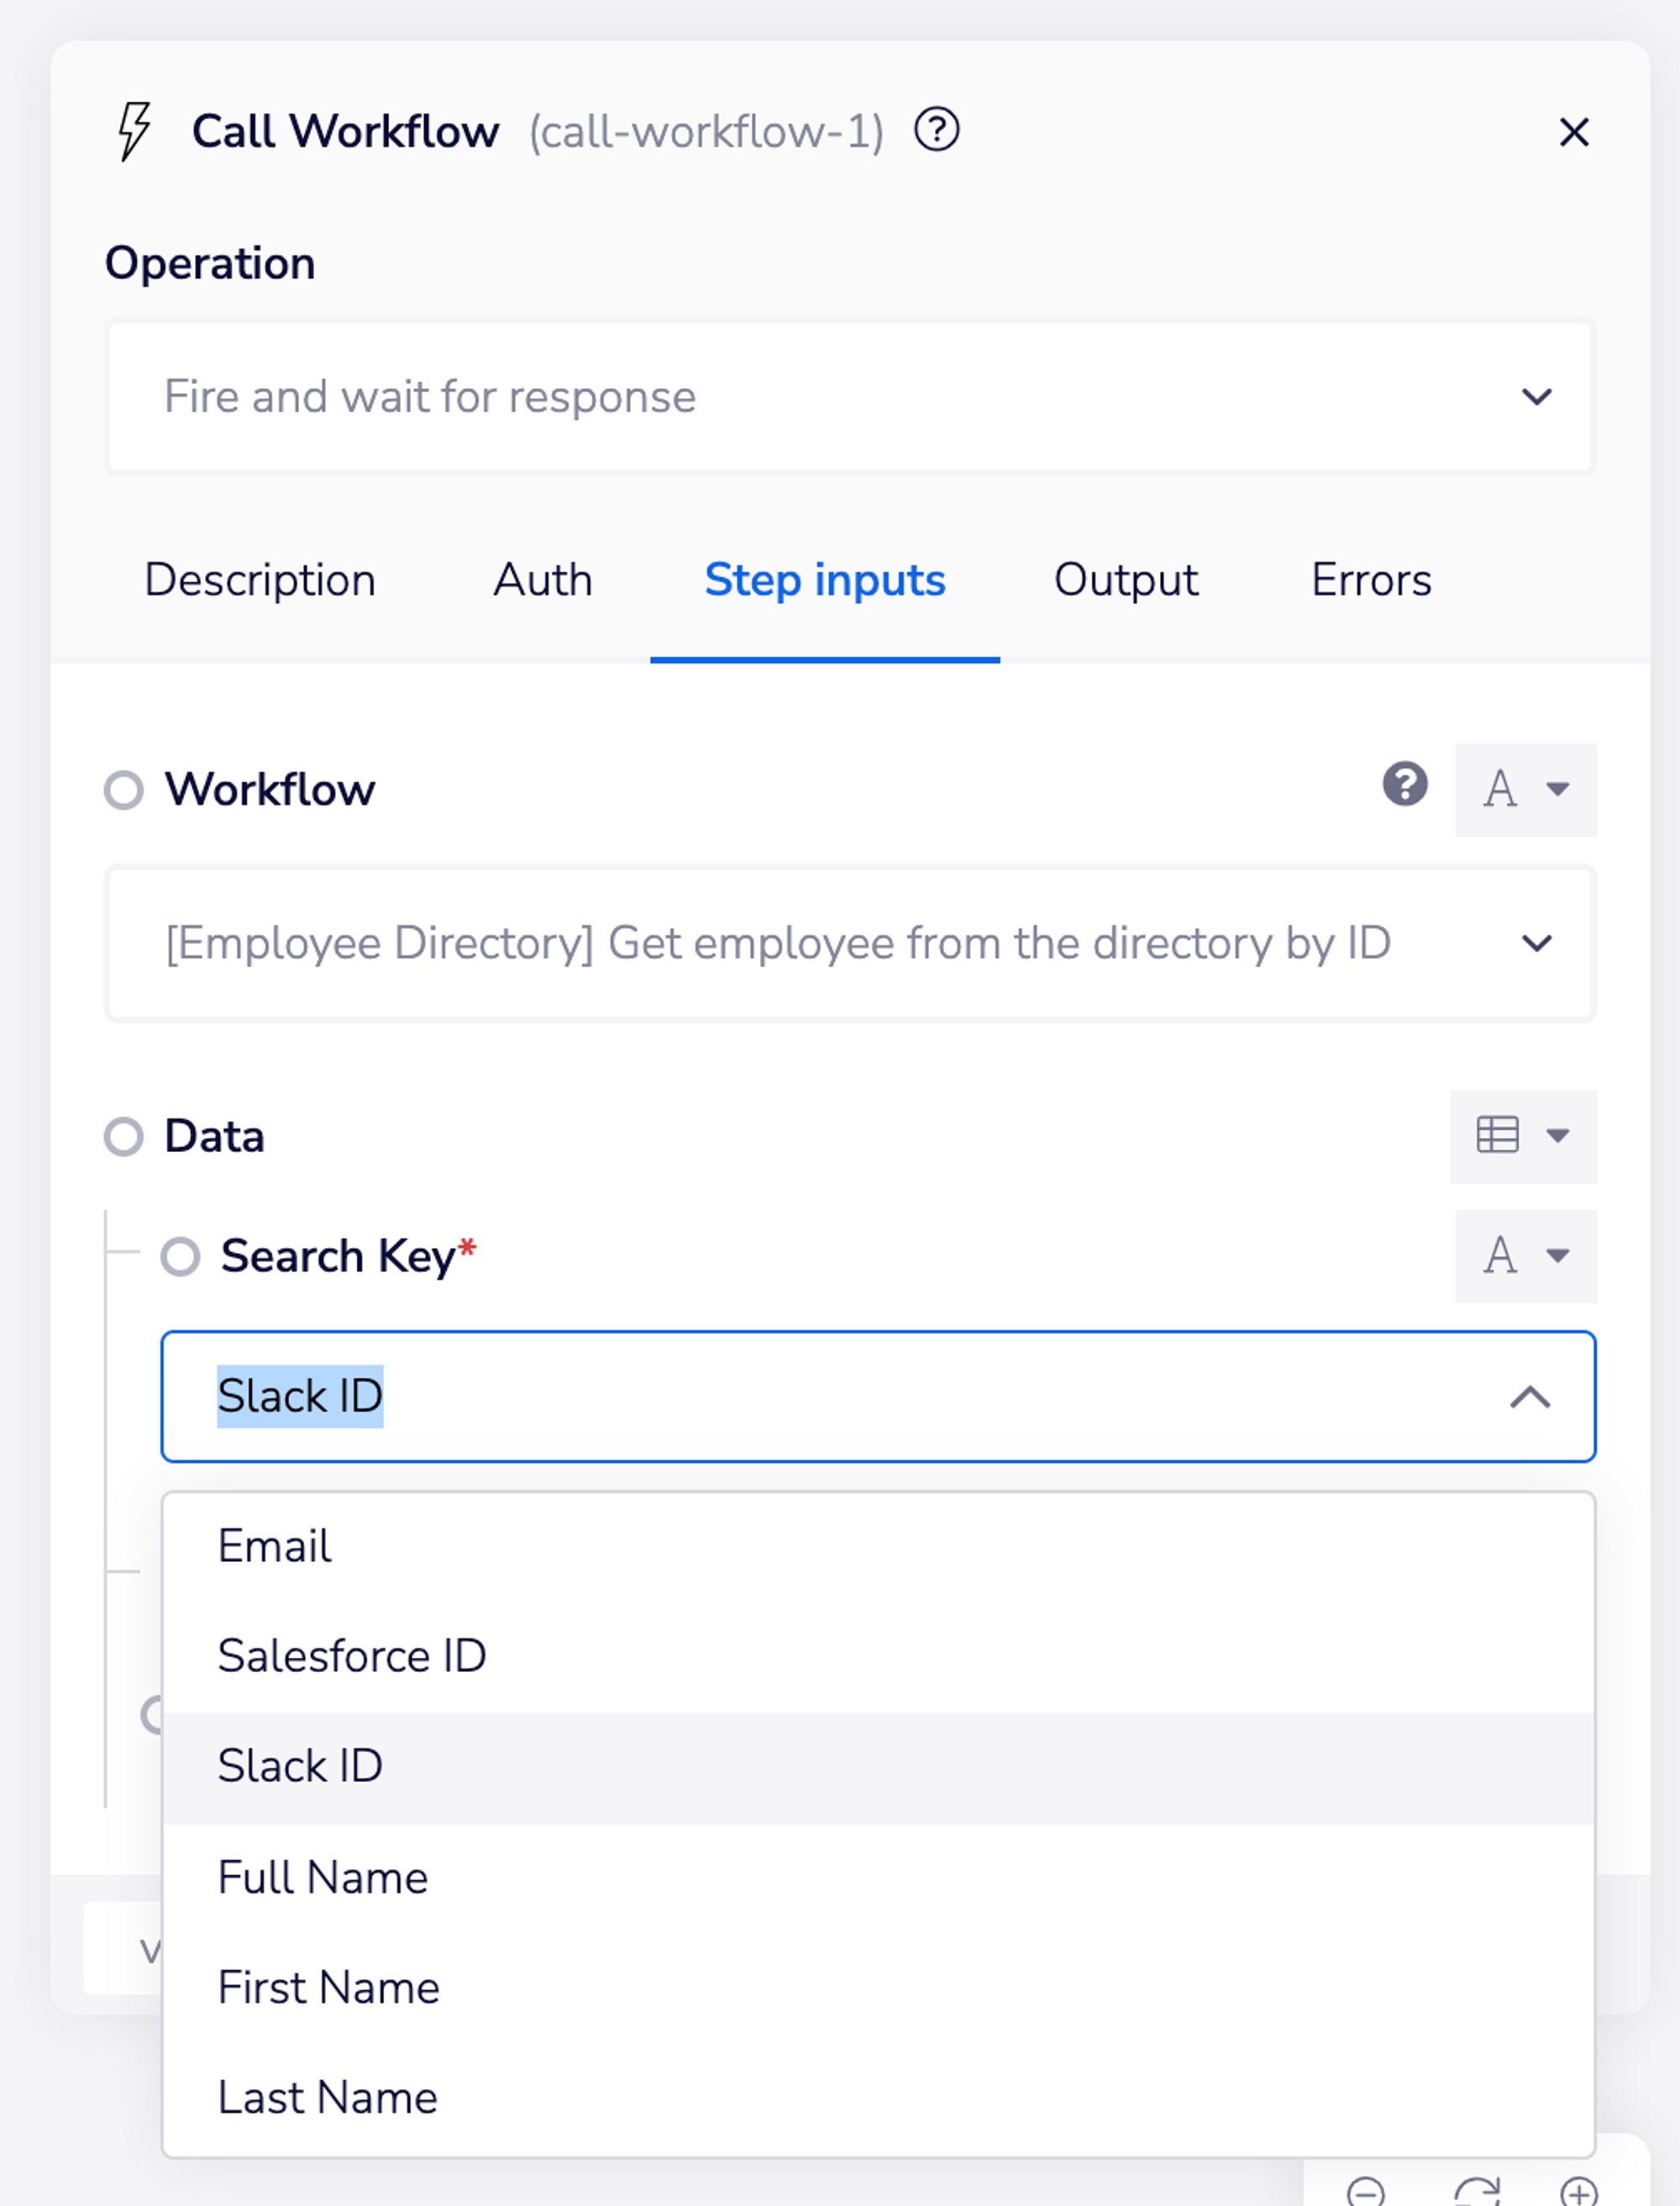Toggle the Search Key radio circle

coord(181,1256)
